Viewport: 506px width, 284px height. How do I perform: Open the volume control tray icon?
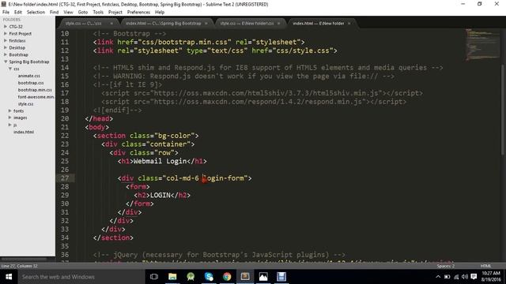[465, 277]
